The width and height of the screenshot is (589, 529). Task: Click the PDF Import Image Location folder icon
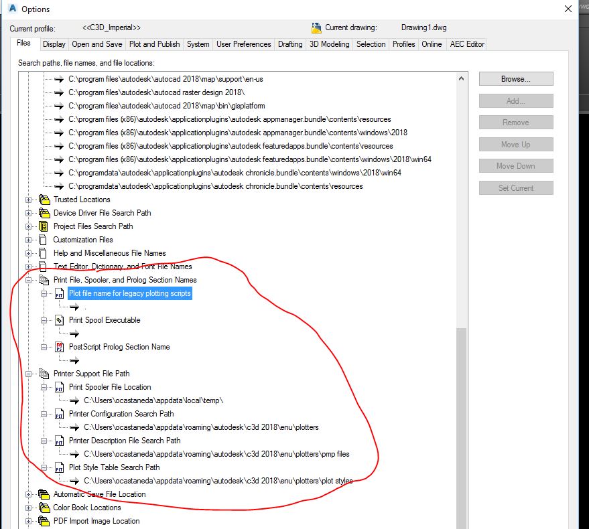(x=44, y=521)
